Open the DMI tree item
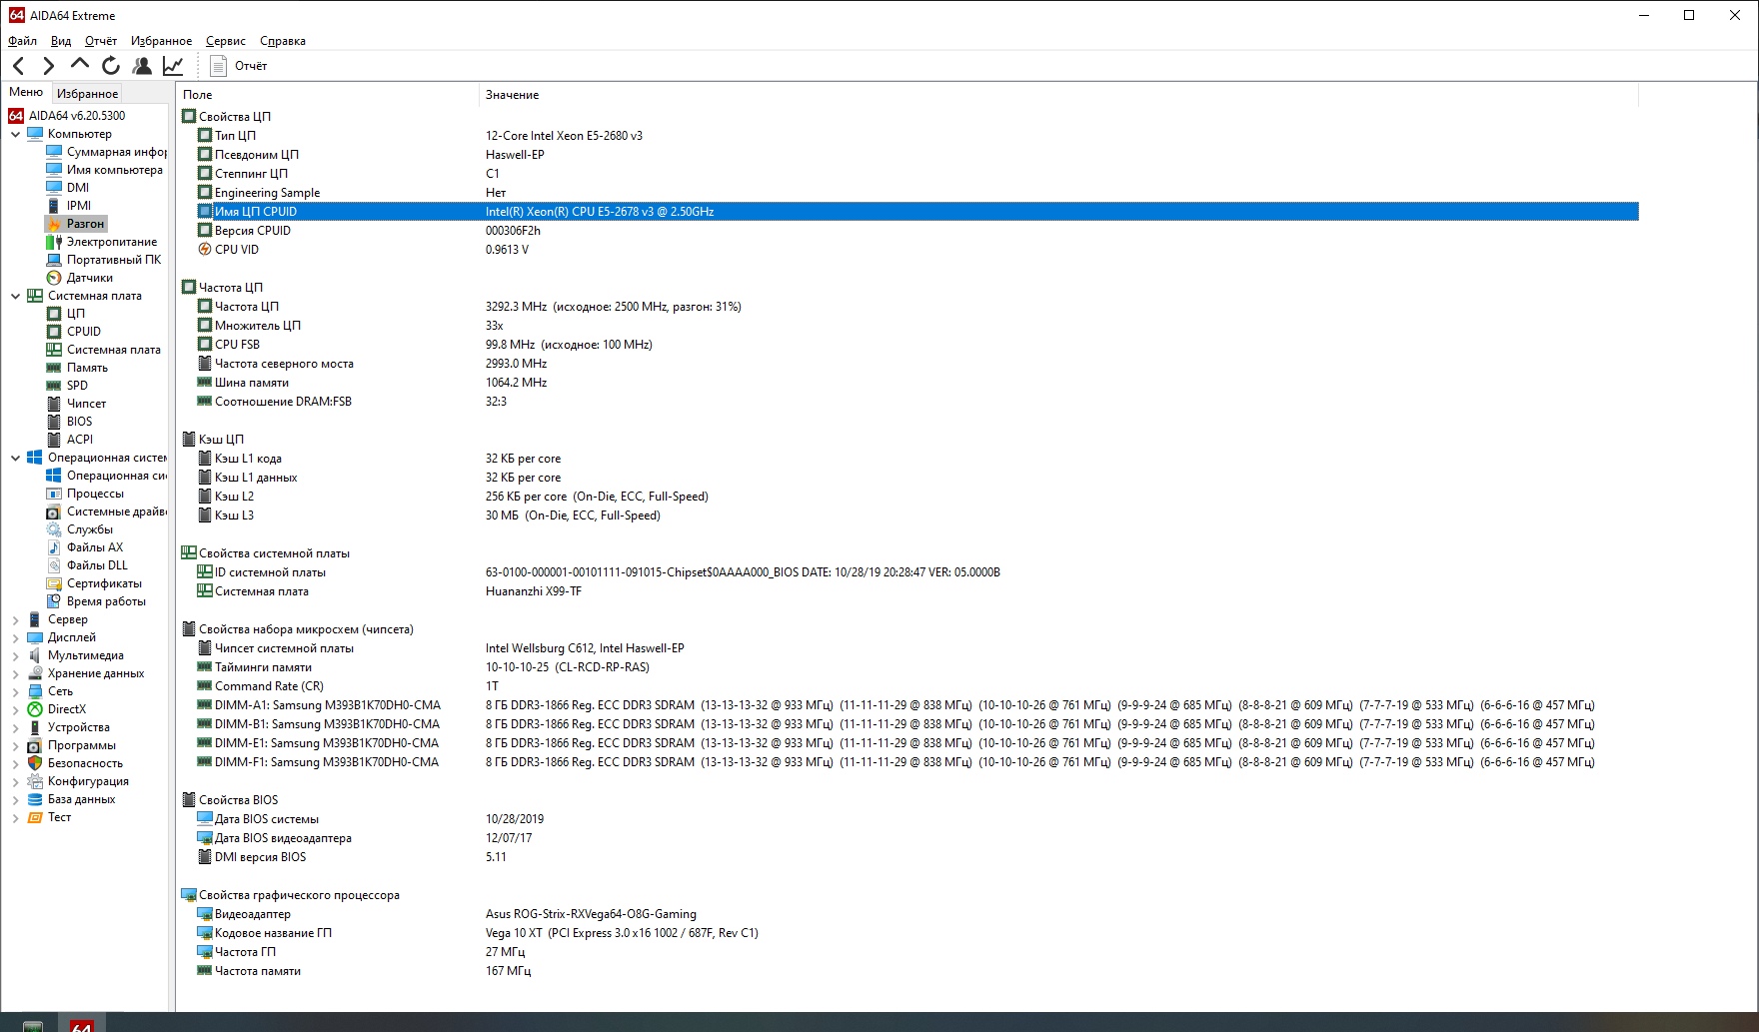Screen dimensions: 1759x1032 click(68, 188)
